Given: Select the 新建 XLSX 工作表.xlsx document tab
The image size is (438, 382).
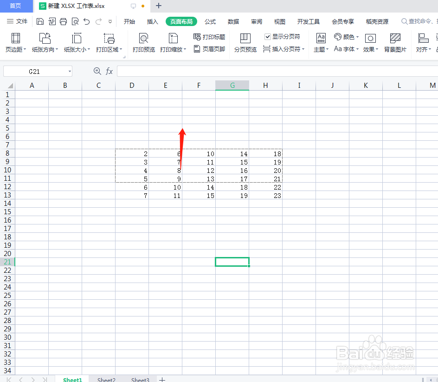Looking at the screenshot, I should (x=76, y=6).
